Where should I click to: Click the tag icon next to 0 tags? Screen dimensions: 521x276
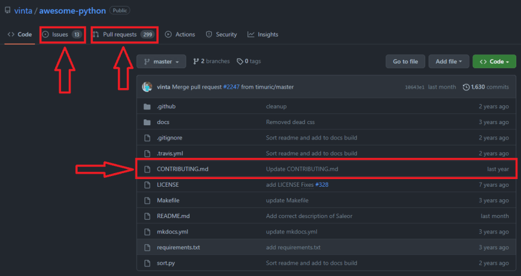point(240,61)
